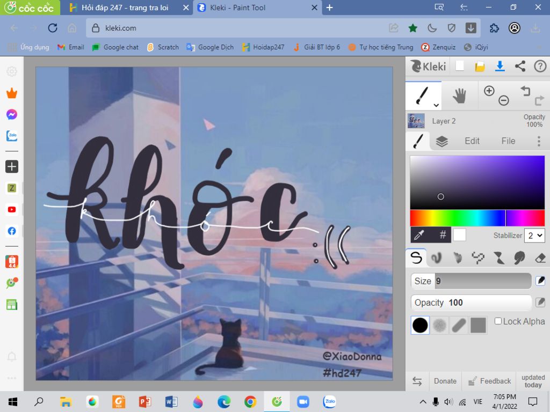Click in saturation-brightness color field

coord(477,182)
